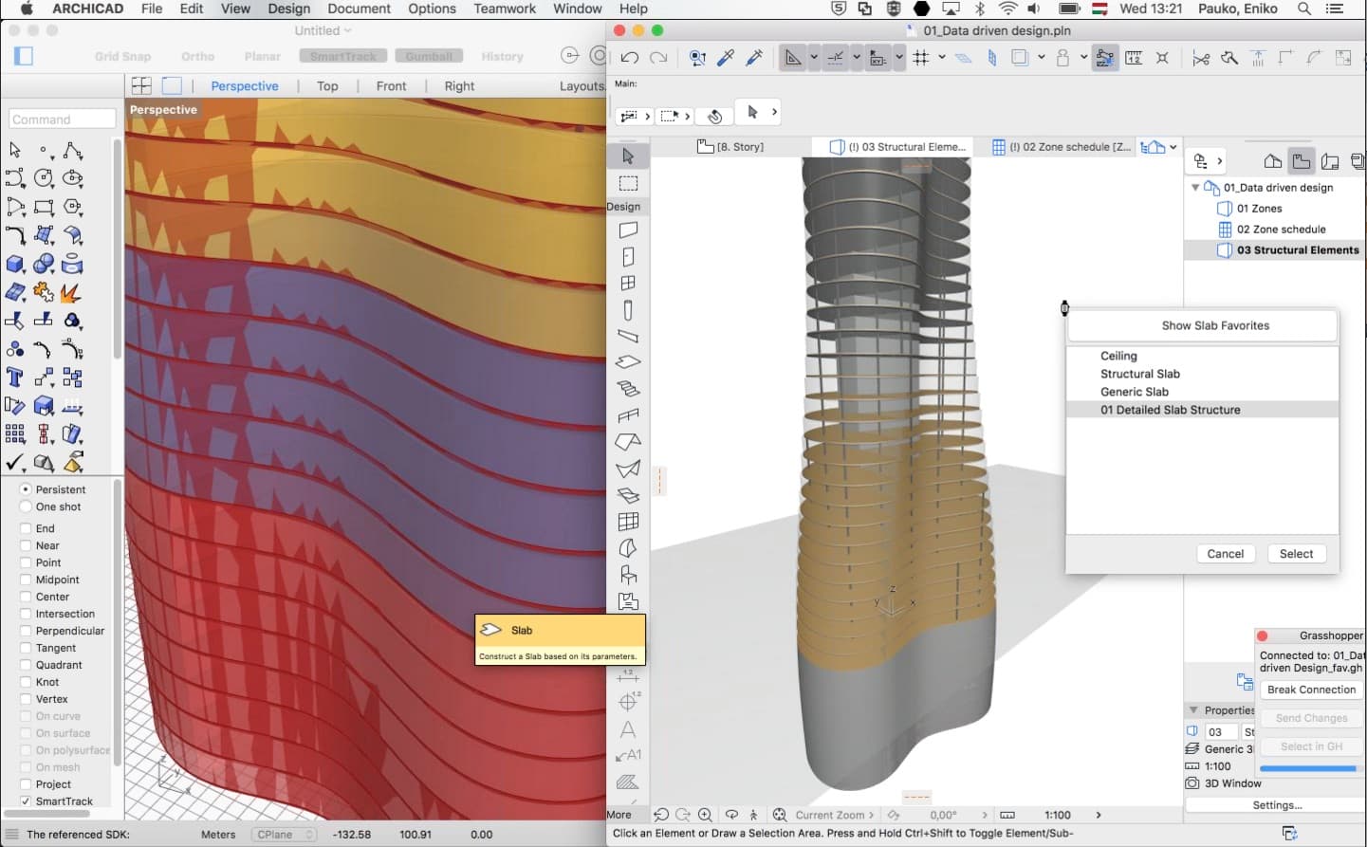
Task: Open the view type dropdown beside the tabs
Action: tap(1173, 147)
